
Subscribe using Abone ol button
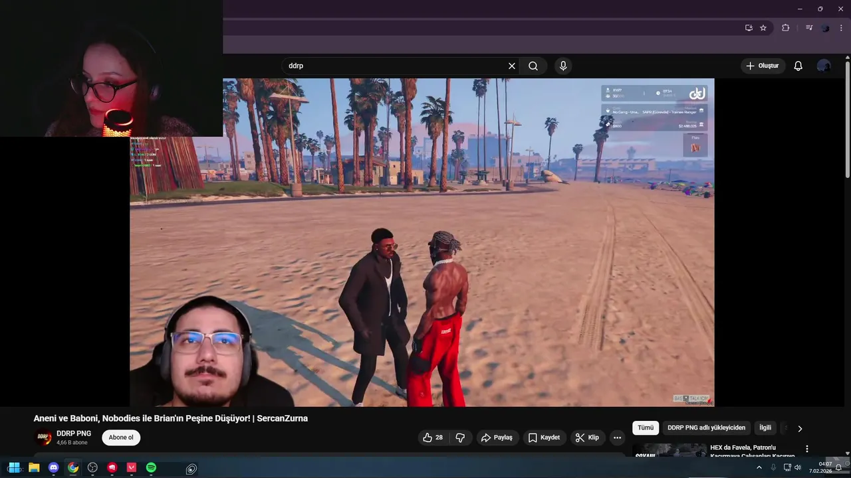pyautogui.click(x=121, y=438)
